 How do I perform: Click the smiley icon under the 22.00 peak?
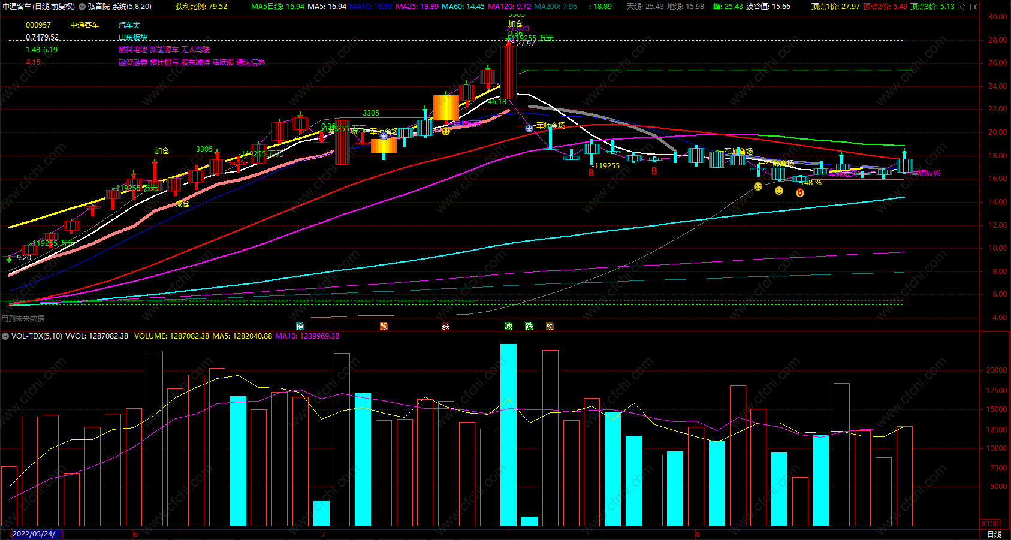point(446,131)
